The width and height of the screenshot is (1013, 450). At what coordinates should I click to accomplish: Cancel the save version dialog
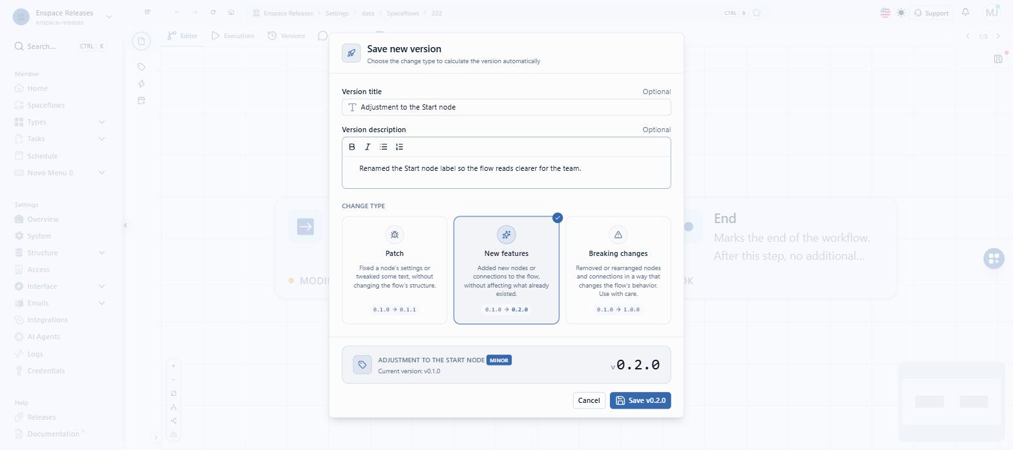[589, 400]
